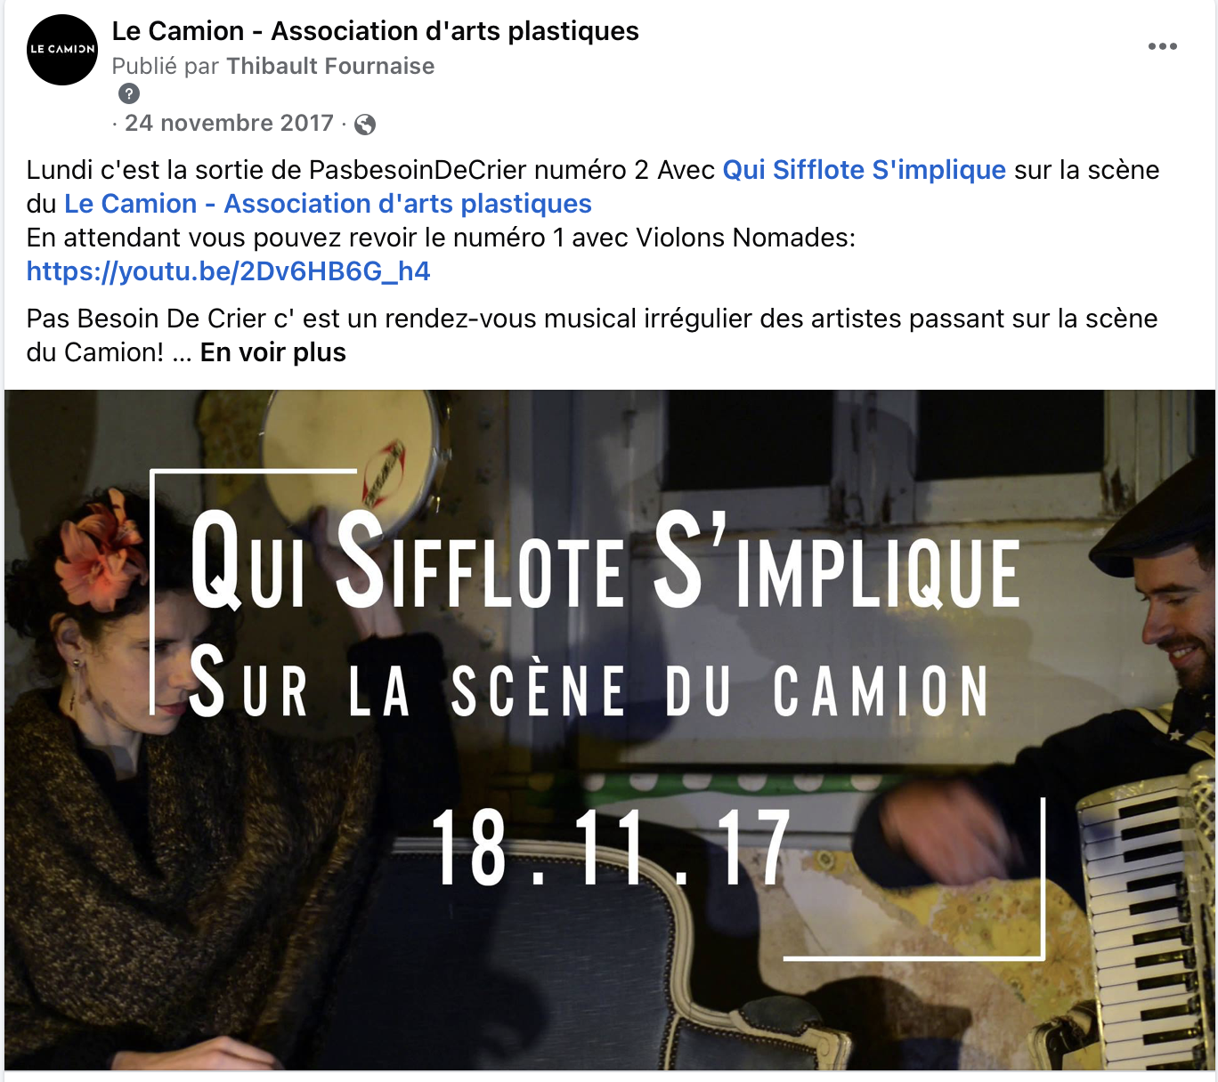Open the Qui Sifflote S'implique video thumbnail
Image resolution: width=1218 pixels, height=1082 pixels.
[610, 730]
